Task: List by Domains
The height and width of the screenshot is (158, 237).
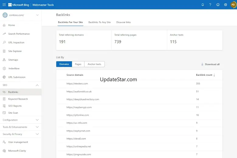Action: [64, 64]
